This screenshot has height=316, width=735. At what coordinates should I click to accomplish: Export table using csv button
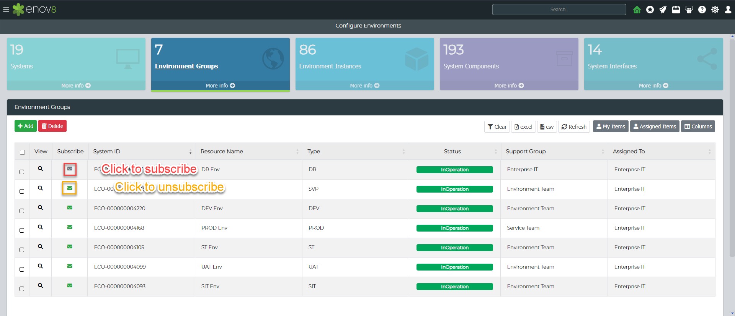pos(547,126)
